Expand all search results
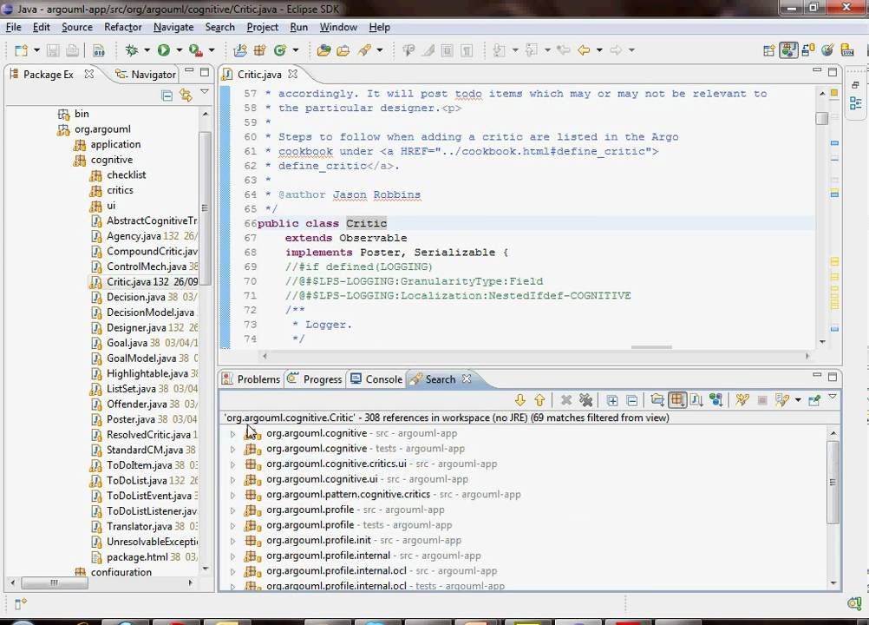 coord(612,400)
